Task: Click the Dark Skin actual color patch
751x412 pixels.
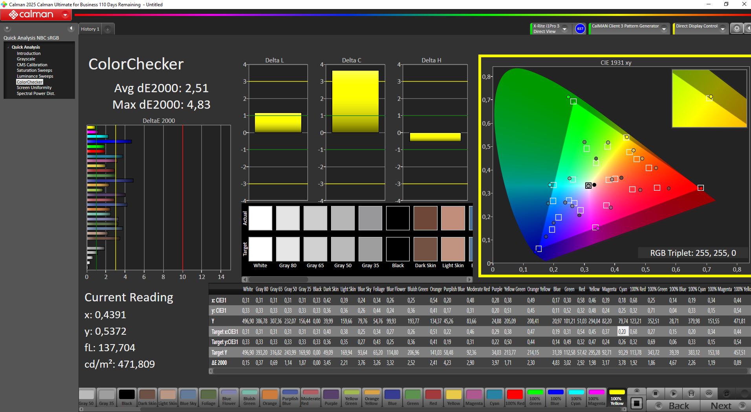Action: pos(425,218)
